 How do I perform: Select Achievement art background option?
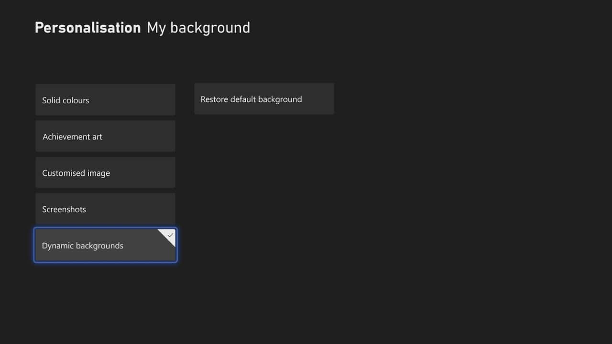(x=105, y=136)
